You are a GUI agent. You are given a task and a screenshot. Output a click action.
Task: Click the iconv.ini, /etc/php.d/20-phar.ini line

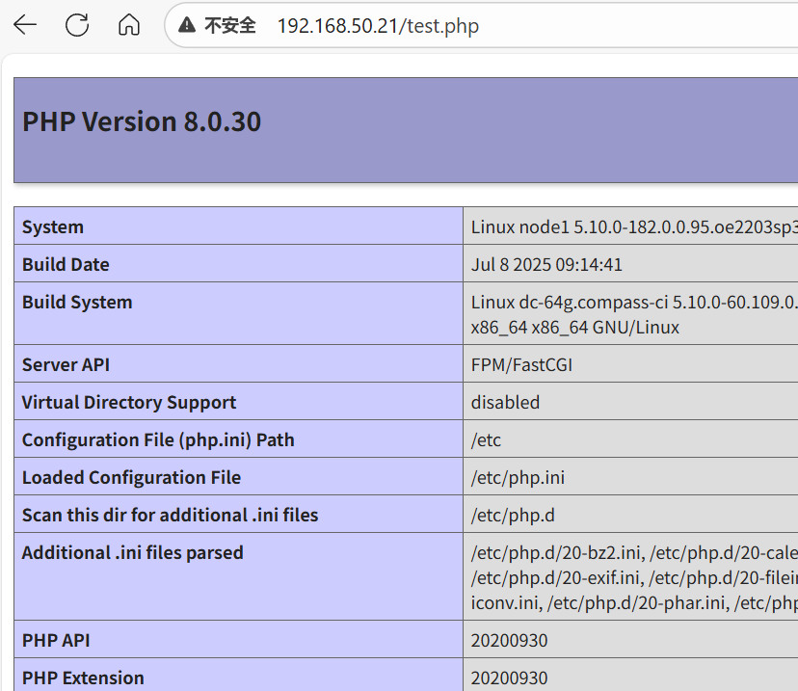(634, 602)
